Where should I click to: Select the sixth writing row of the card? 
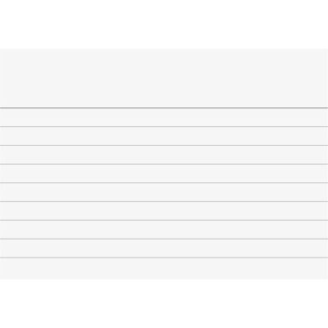(x=164, y=211)
